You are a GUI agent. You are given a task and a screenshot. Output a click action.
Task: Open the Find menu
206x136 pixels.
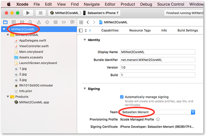click(75, 4)
